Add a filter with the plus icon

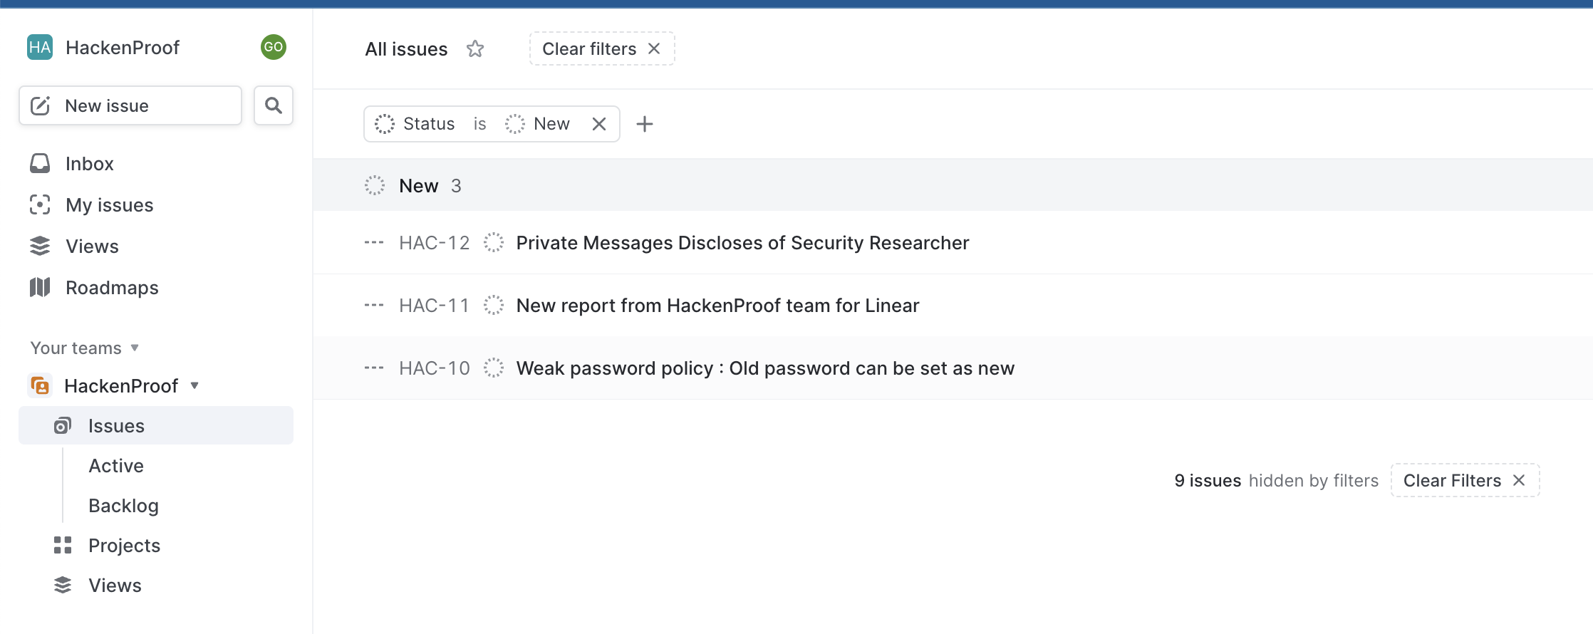(645, 124)
